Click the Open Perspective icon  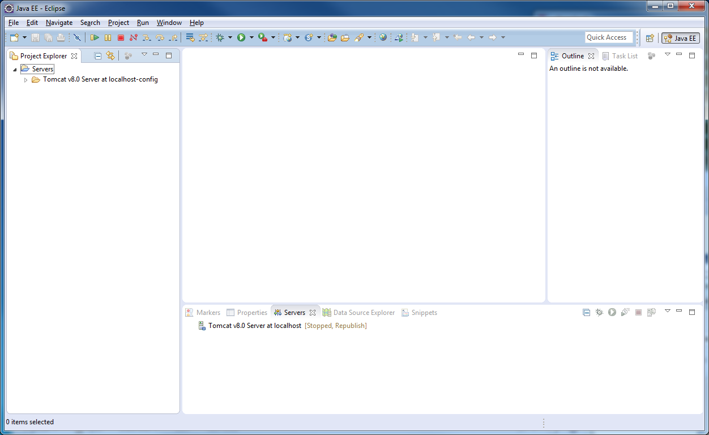(650, 38)
